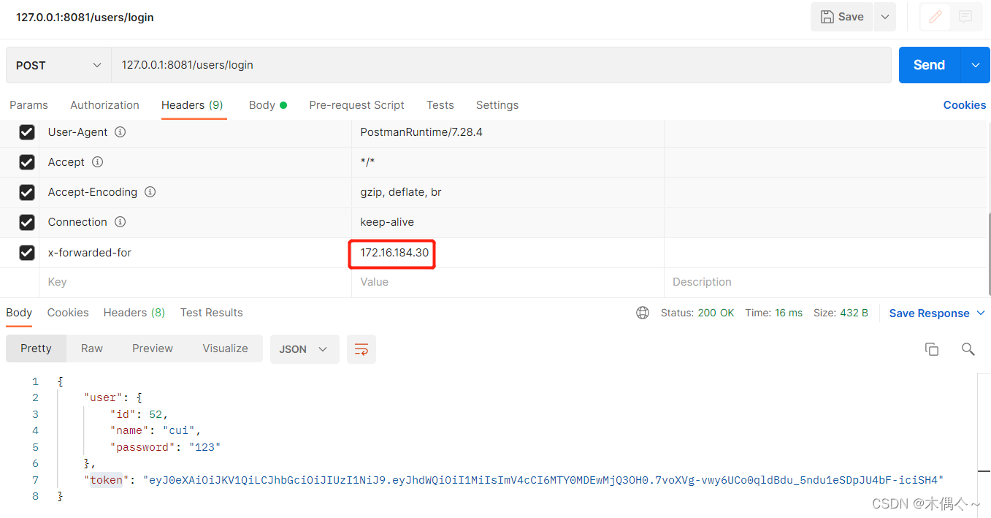Click the empty Description input field
This screenshot has height=518, width=991.
(x=825, y=282)
